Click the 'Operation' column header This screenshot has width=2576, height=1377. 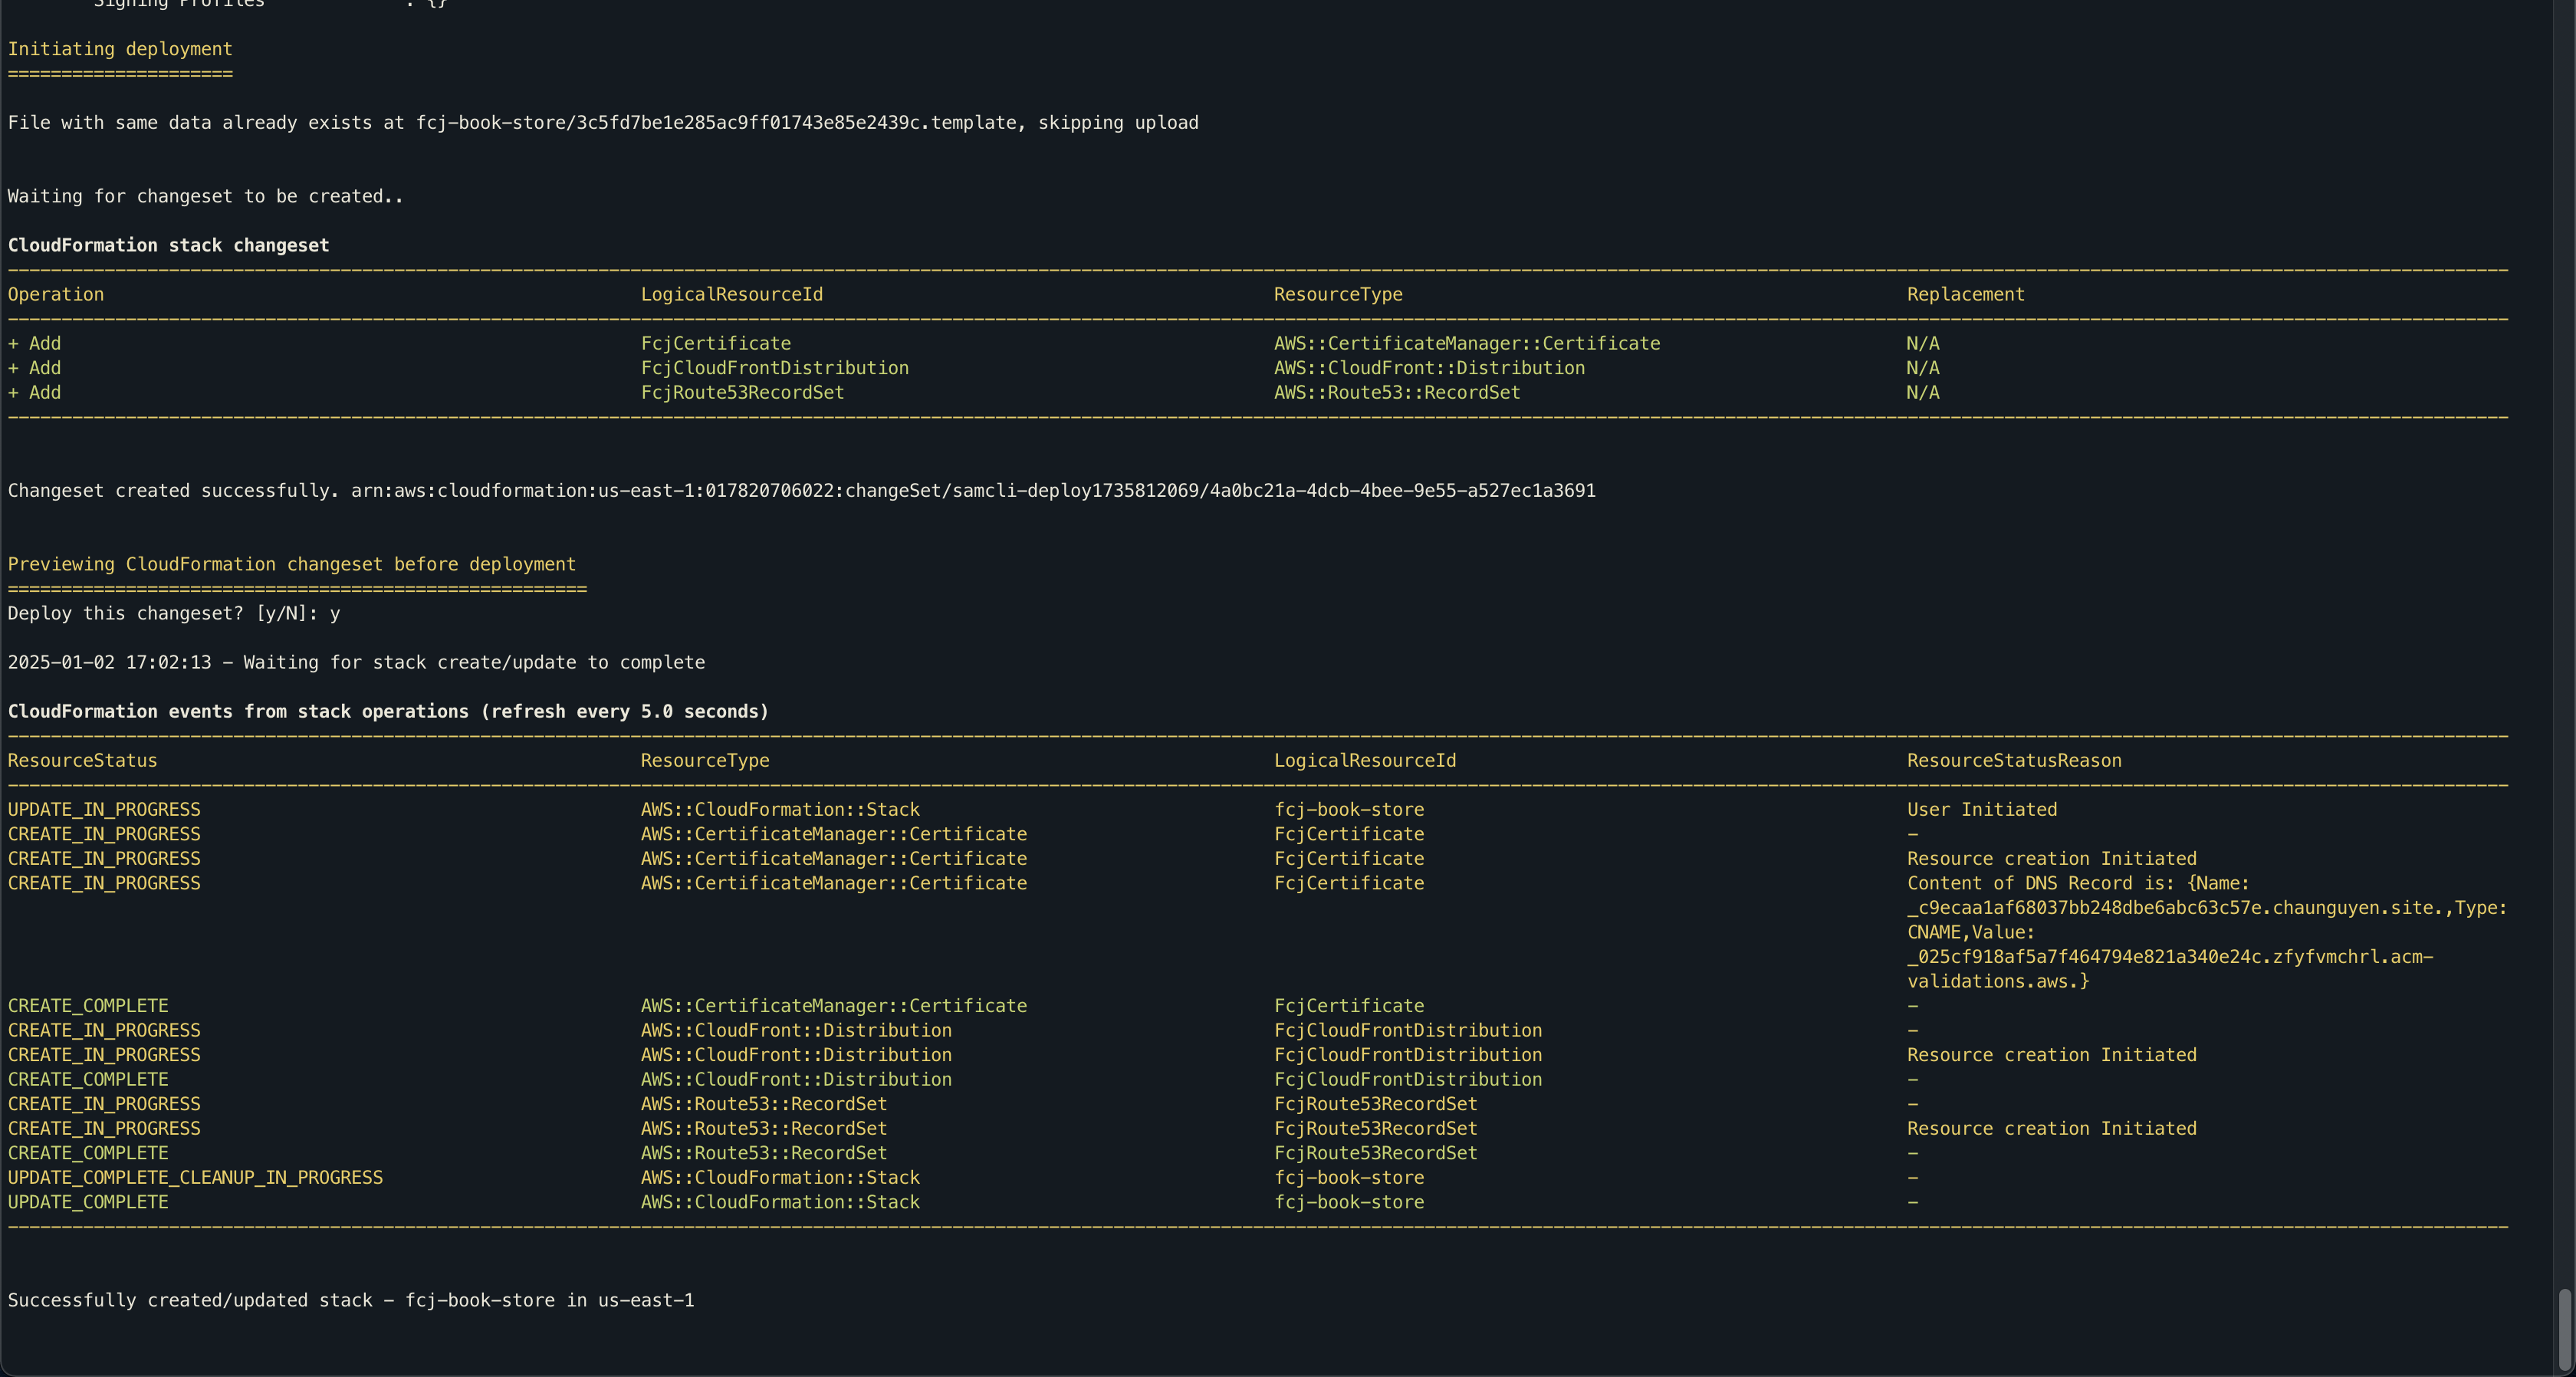coord(55,295)
